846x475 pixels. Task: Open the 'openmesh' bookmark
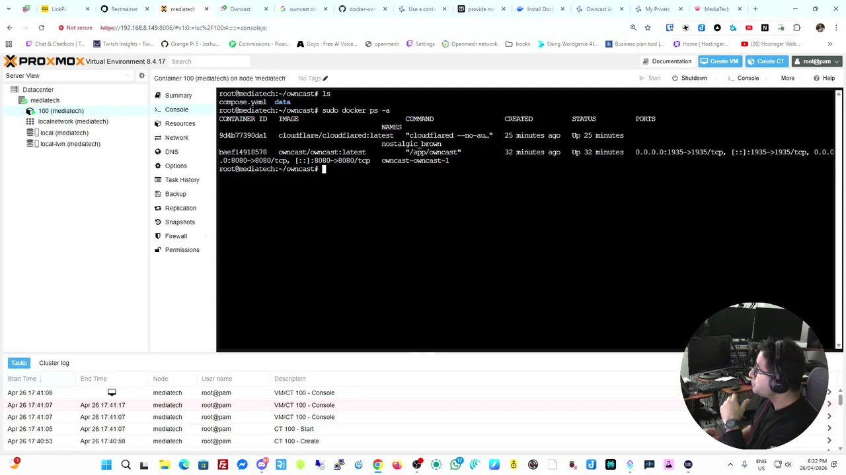point(381,44)
